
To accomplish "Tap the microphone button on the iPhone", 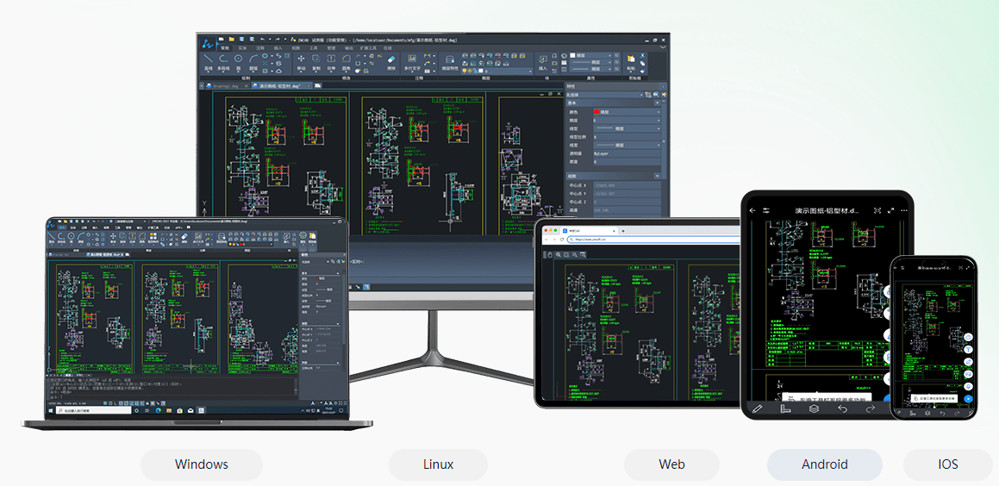I will click(969, 386).
